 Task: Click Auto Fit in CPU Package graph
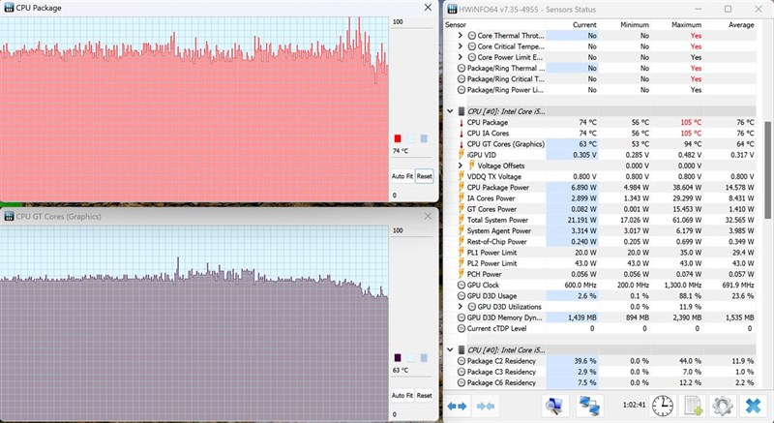pos(402,176)
